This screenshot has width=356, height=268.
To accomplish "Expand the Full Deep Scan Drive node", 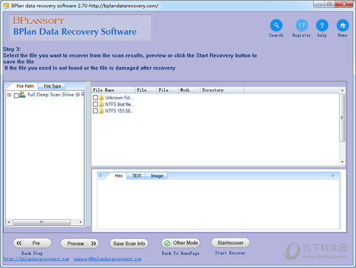I will [9, 95].
